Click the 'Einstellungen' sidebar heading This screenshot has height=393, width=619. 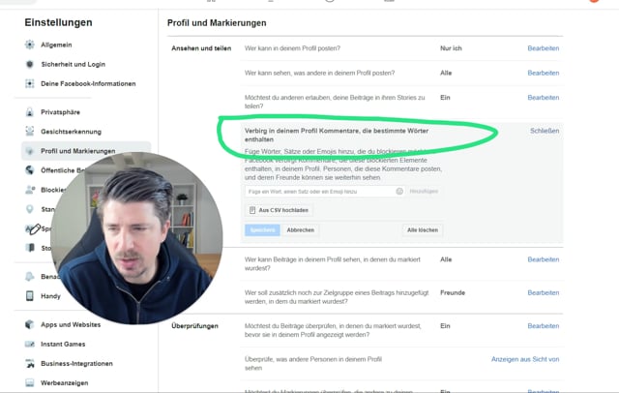coord(58,22)
